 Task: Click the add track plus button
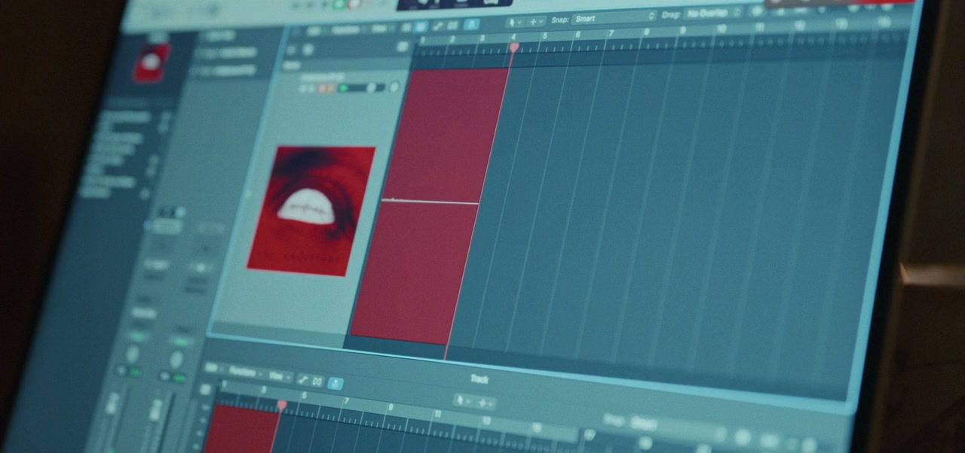pos(291,50)
